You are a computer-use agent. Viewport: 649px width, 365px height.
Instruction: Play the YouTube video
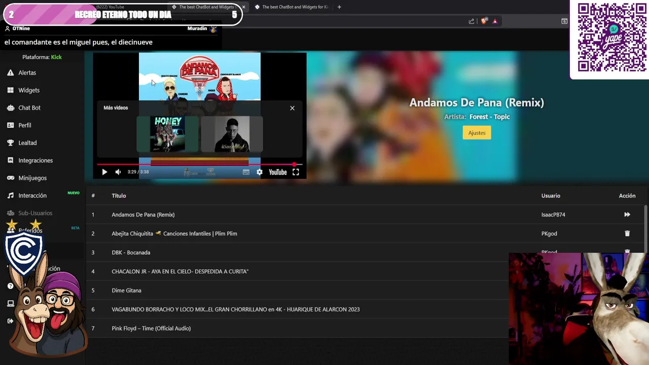coord(104,172)
